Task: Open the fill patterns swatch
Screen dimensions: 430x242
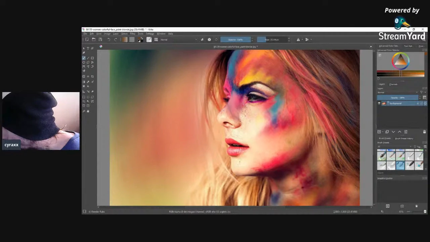Action: [x=132, y=40]
